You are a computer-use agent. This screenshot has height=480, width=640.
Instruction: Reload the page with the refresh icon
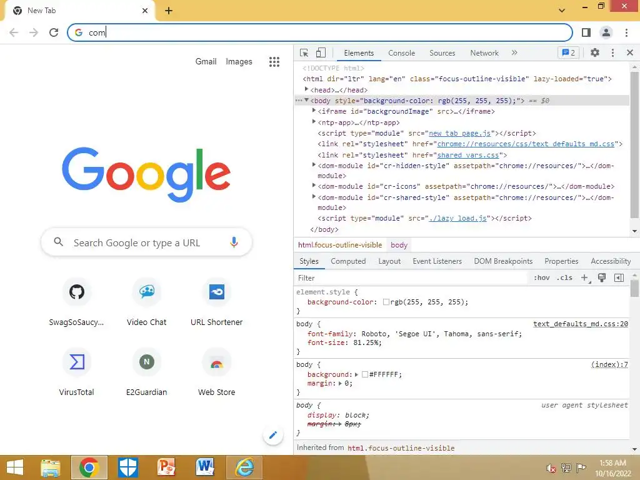click(x=54, y=32)
